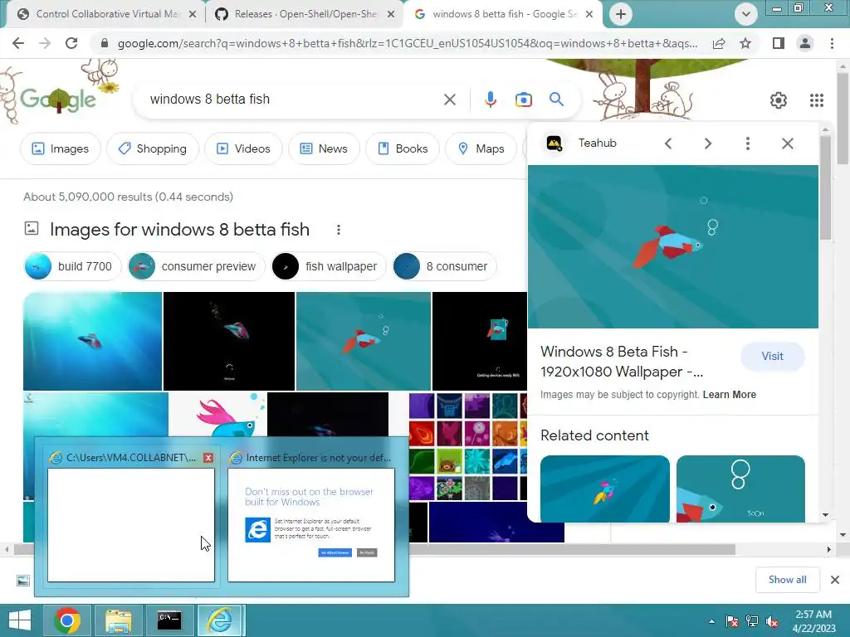Screen dimensions: 850x637
Task: Close the C:\Users\VM4.COLLABNET preview window
Action: click(208, 458)
